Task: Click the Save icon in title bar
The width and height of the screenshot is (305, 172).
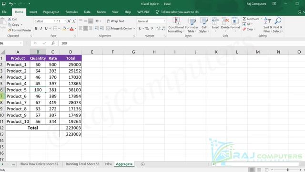Action: (x=4, y=4)
